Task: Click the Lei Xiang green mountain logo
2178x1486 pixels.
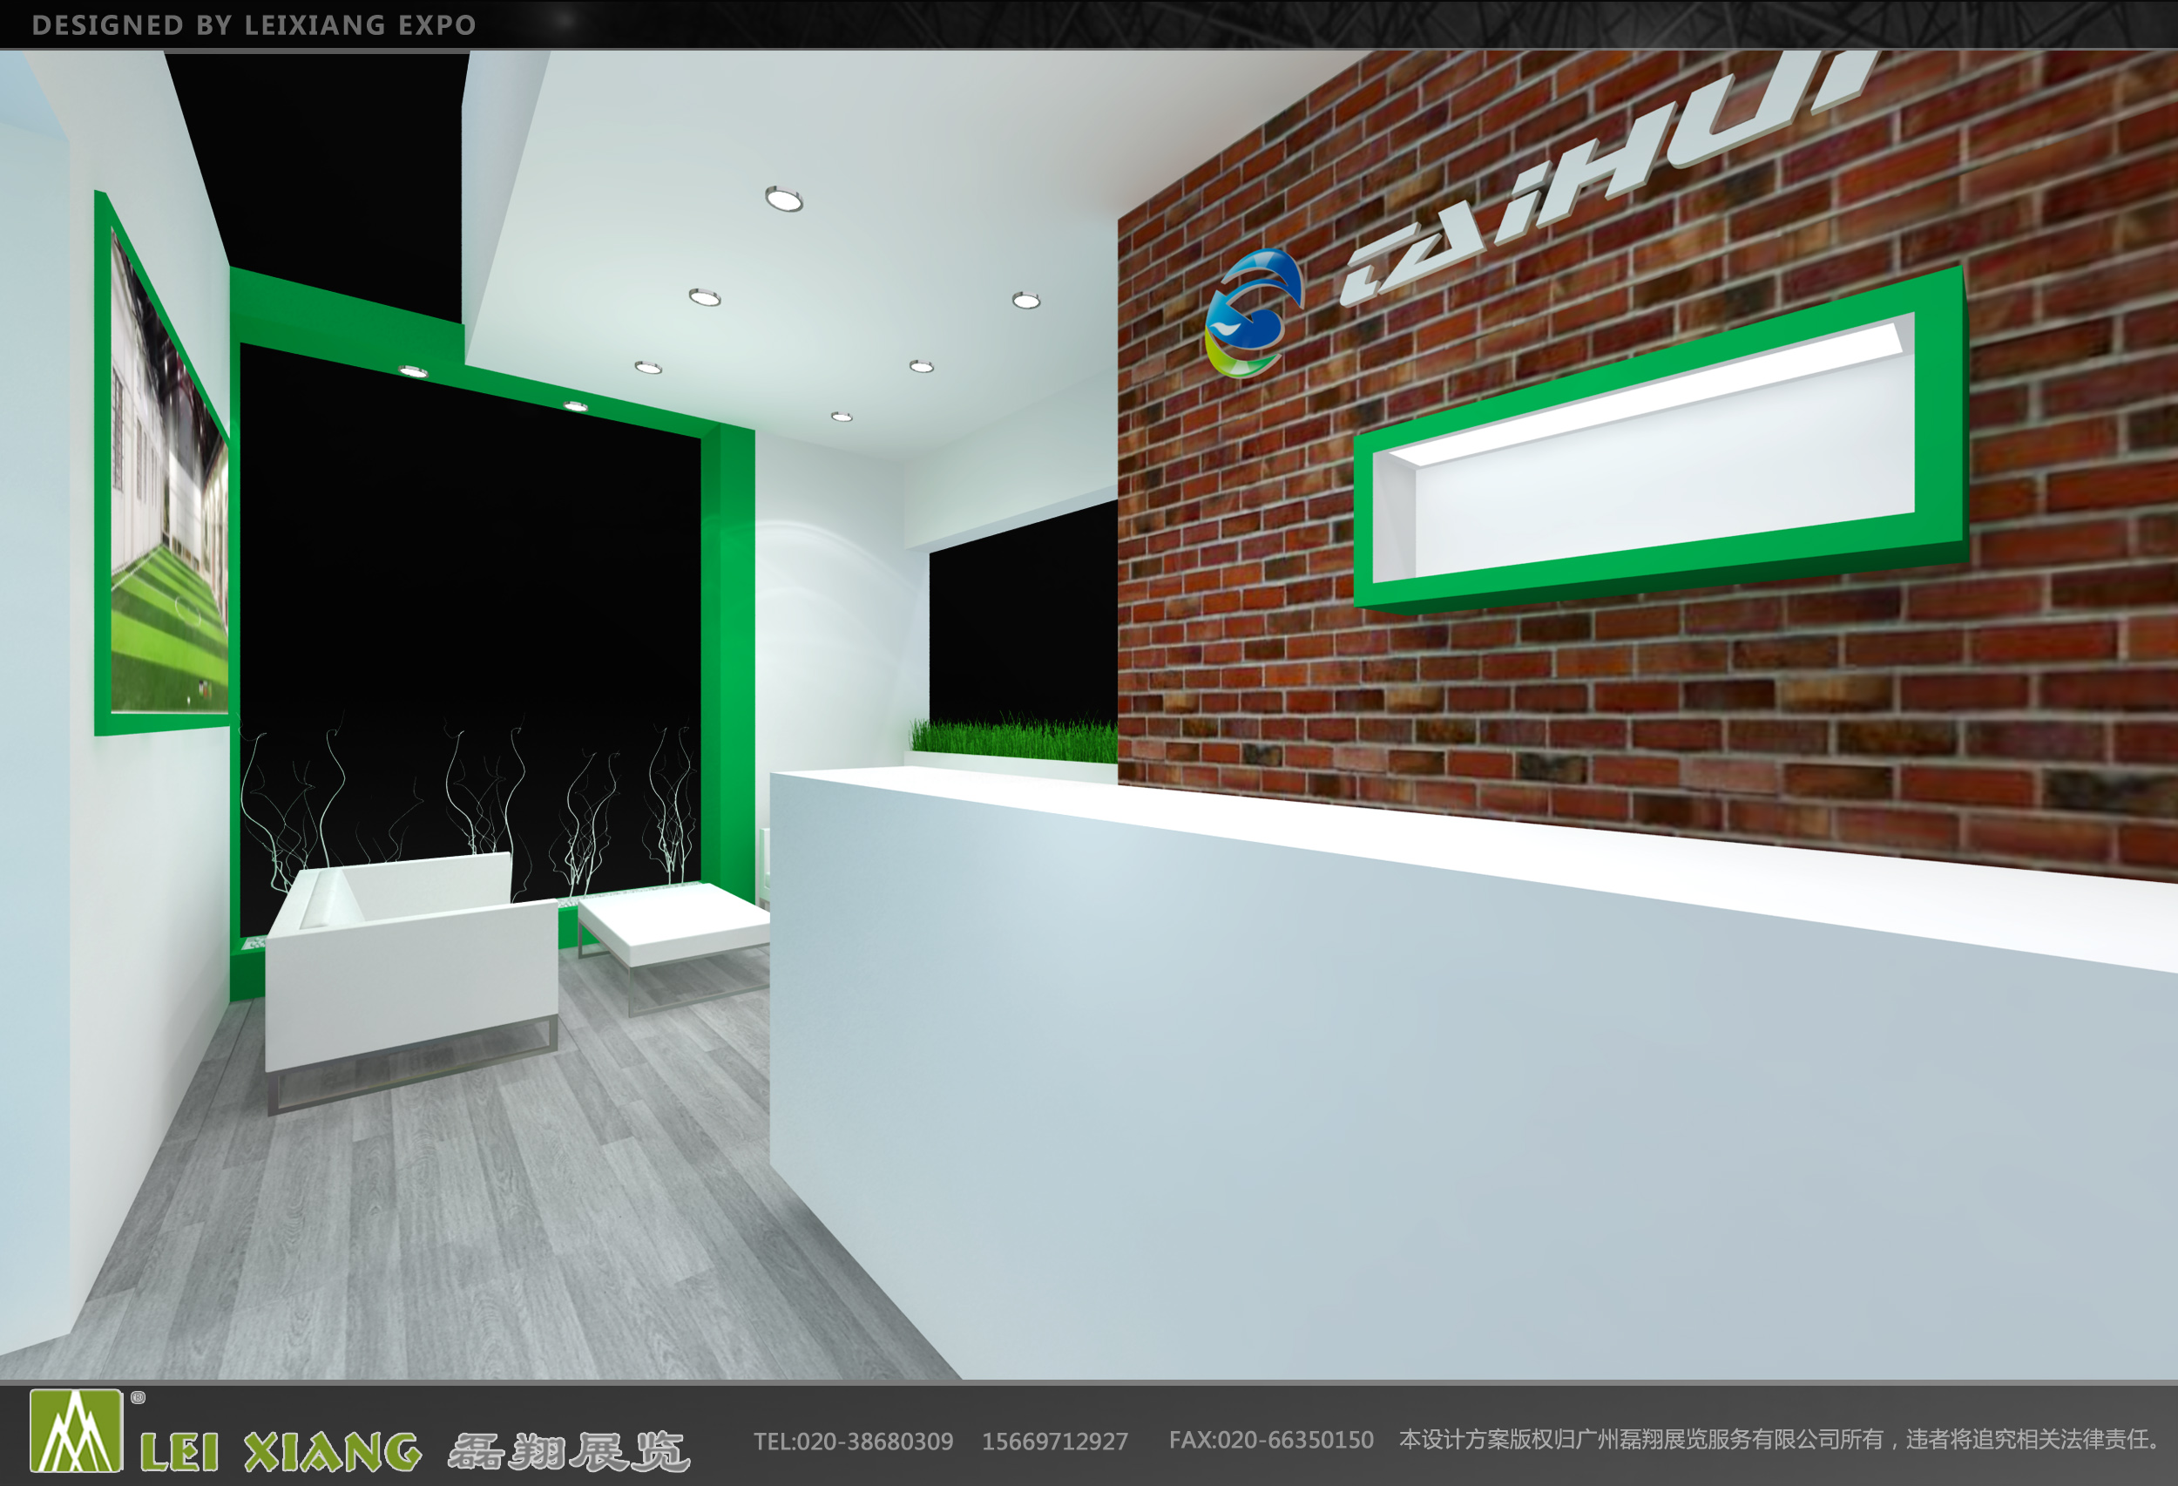Action: [76, 1431]
